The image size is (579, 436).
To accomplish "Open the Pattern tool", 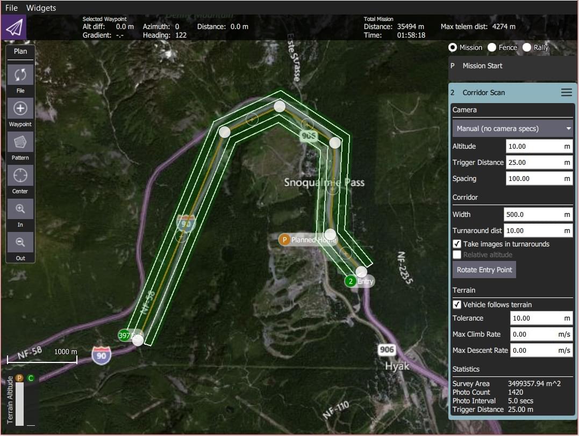I will [x=20, y=142].
